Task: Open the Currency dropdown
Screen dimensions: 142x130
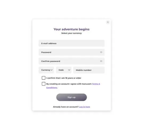Action: coord(46,70)
